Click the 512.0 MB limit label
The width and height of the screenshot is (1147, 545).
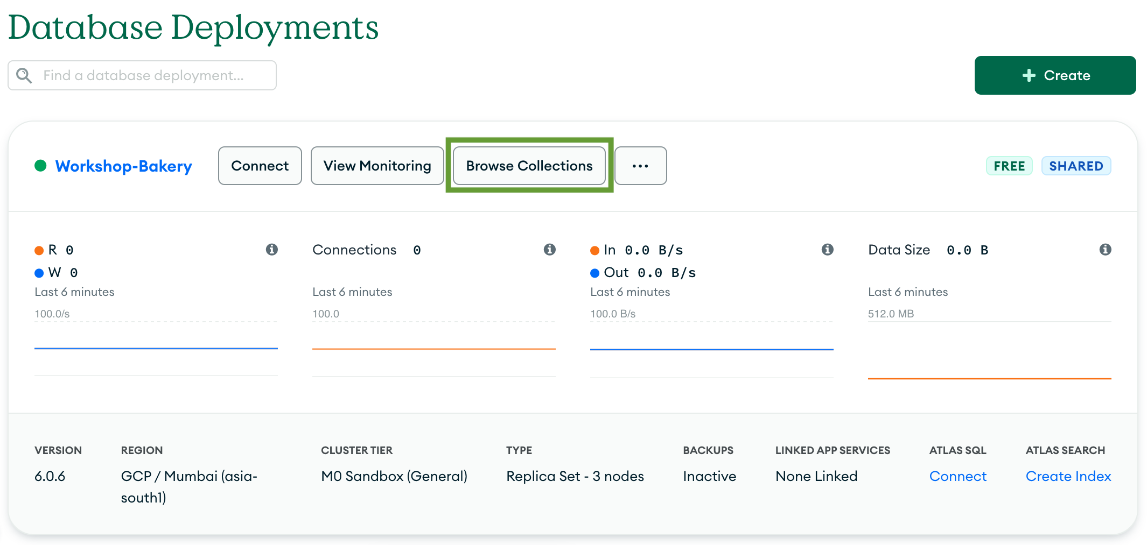pyautogui.click(x=891, y=314)
